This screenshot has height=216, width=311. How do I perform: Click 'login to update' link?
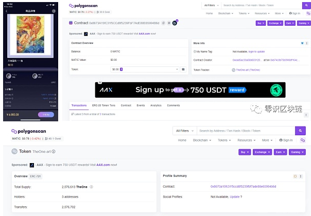point(256,51)
